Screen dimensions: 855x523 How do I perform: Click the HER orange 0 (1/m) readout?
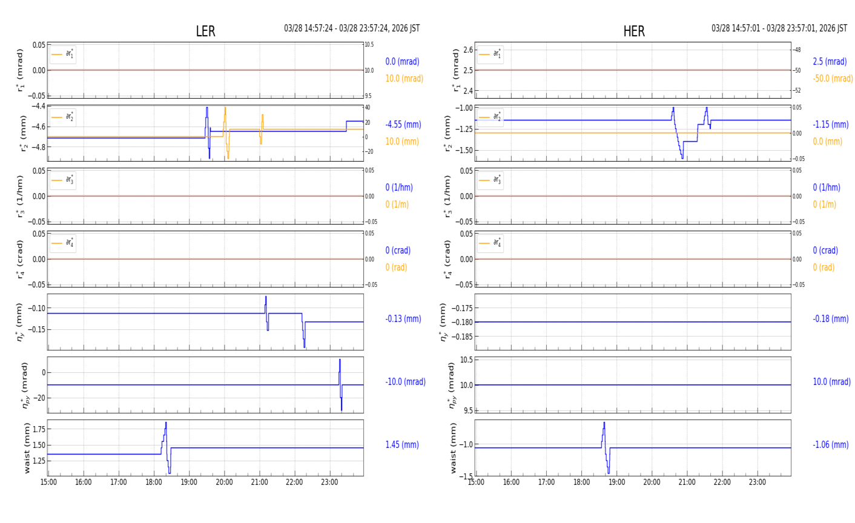[x=824, y=205]
